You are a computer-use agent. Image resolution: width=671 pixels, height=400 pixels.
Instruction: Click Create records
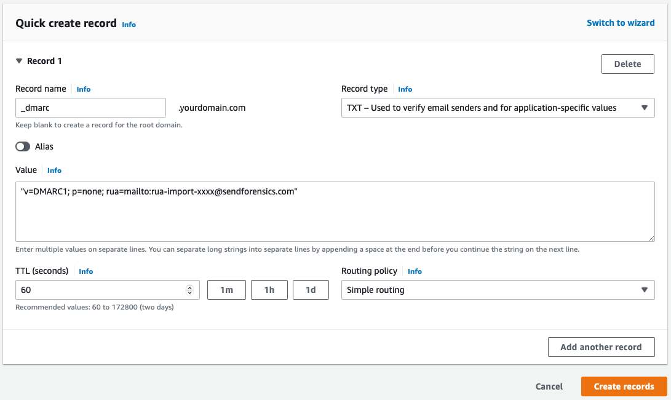[624, 386]
